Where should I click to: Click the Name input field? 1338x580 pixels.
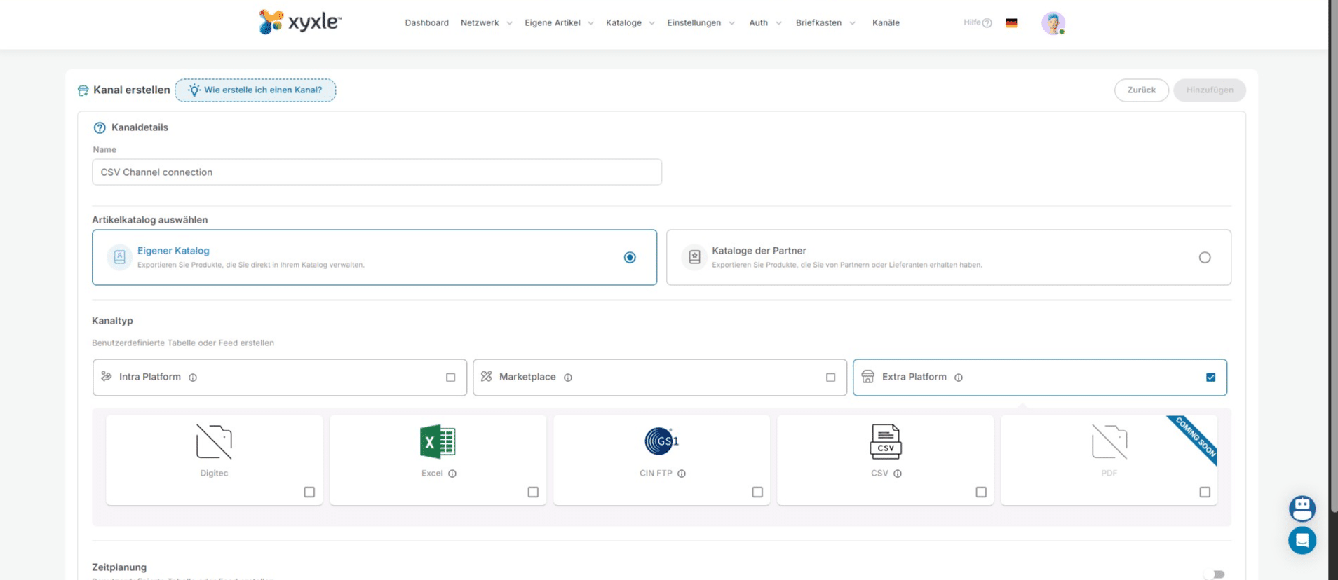(x=377, y=172)
